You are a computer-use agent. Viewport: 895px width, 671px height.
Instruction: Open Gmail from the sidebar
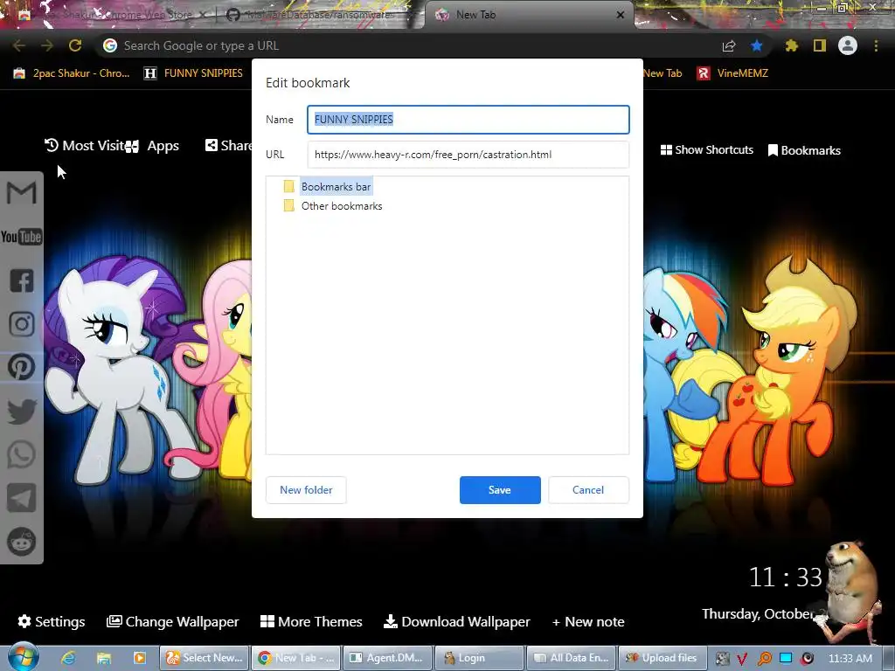click(x=21, y=193)
